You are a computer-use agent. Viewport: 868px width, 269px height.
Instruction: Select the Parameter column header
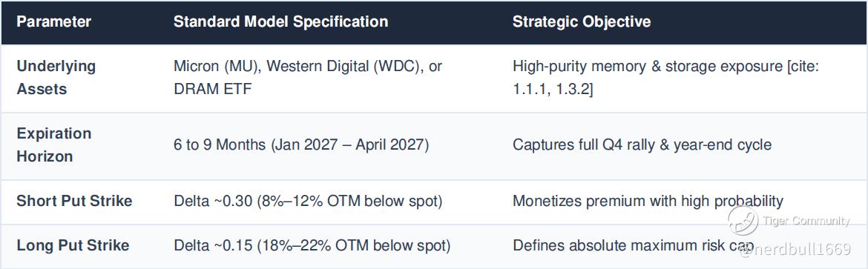click(53, 21)
